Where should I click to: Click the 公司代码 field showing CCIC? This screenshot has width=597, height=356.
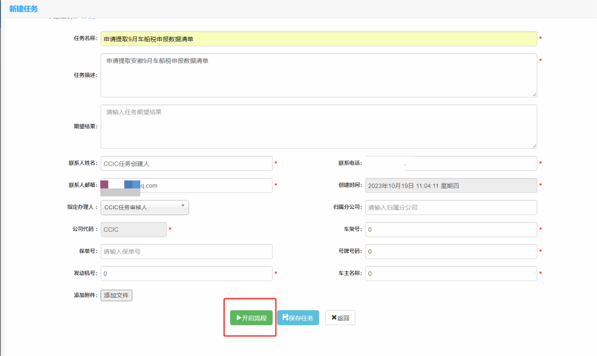point(133,229)
